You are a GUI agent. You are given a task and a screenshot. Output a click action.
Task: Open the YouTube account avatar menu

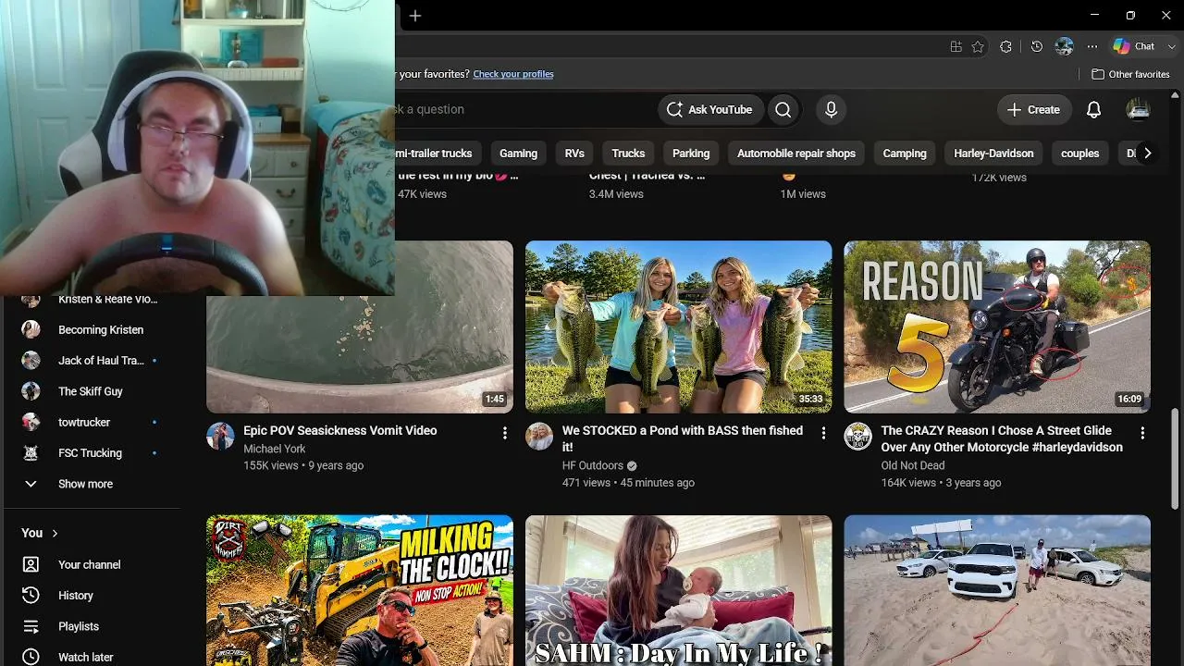[x=1138, y=109]
